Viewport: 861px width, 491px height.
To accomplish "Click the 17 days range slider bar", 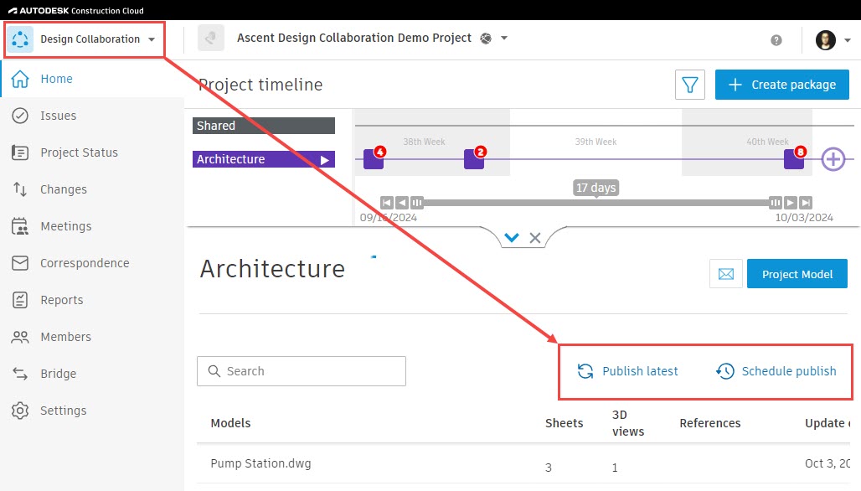I will 595,203.
